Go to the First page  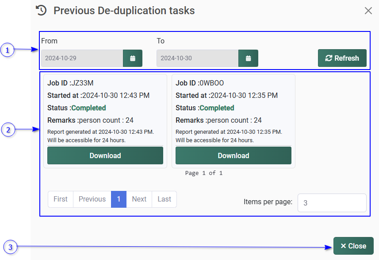tap(61, 199)
